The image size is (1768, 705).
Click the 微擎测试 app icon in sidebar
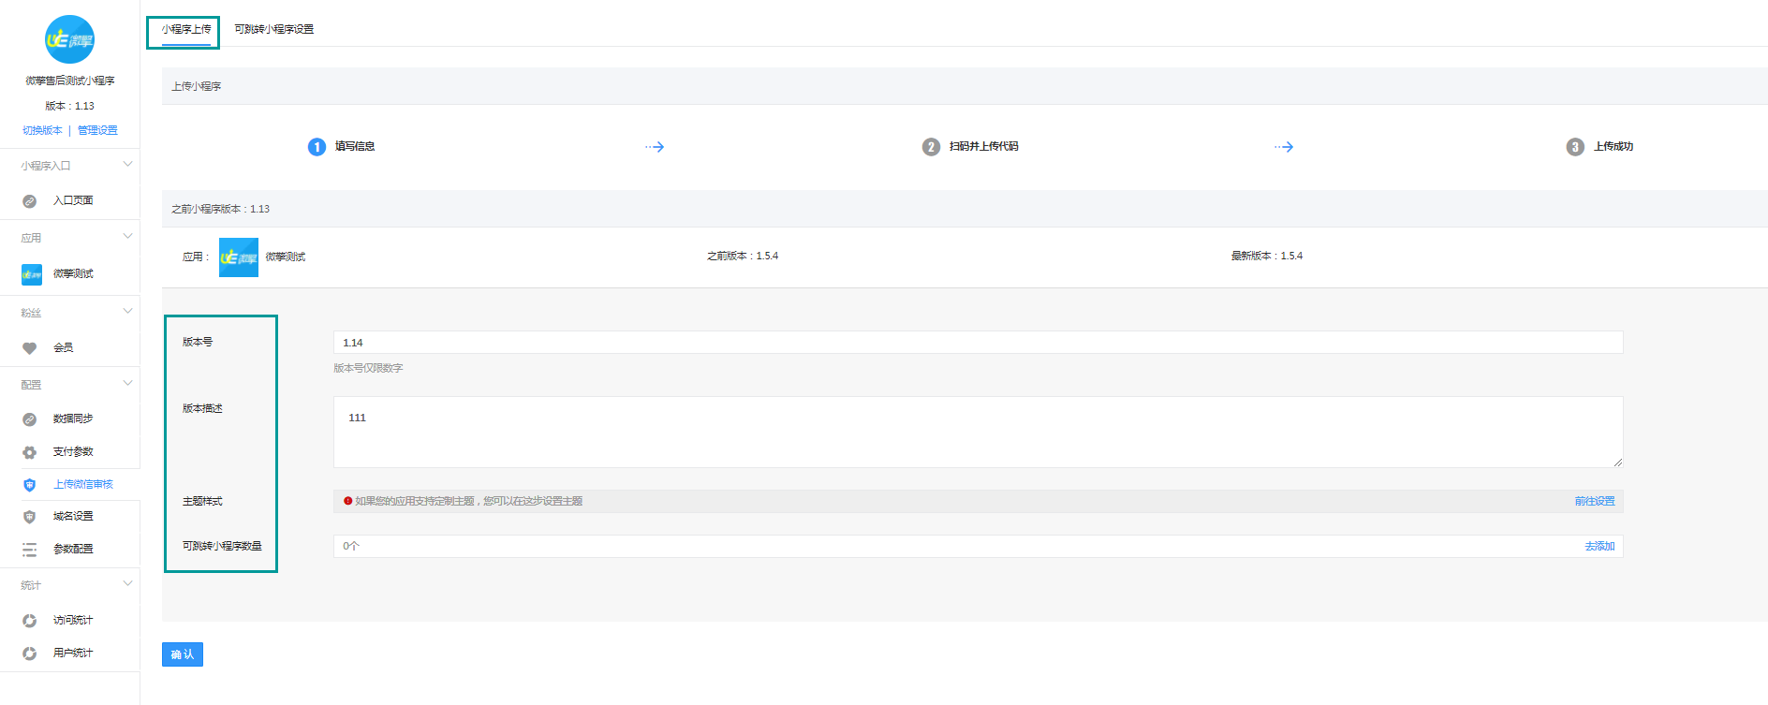32,274
